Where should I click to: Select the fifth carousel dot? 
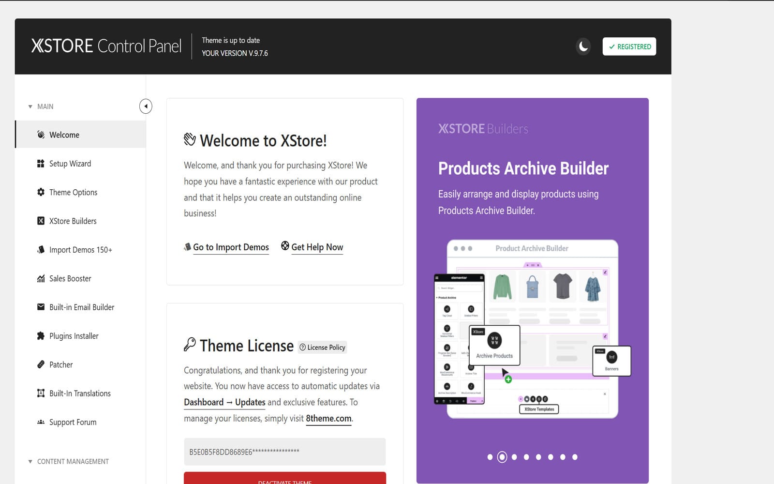click(538, 457)
